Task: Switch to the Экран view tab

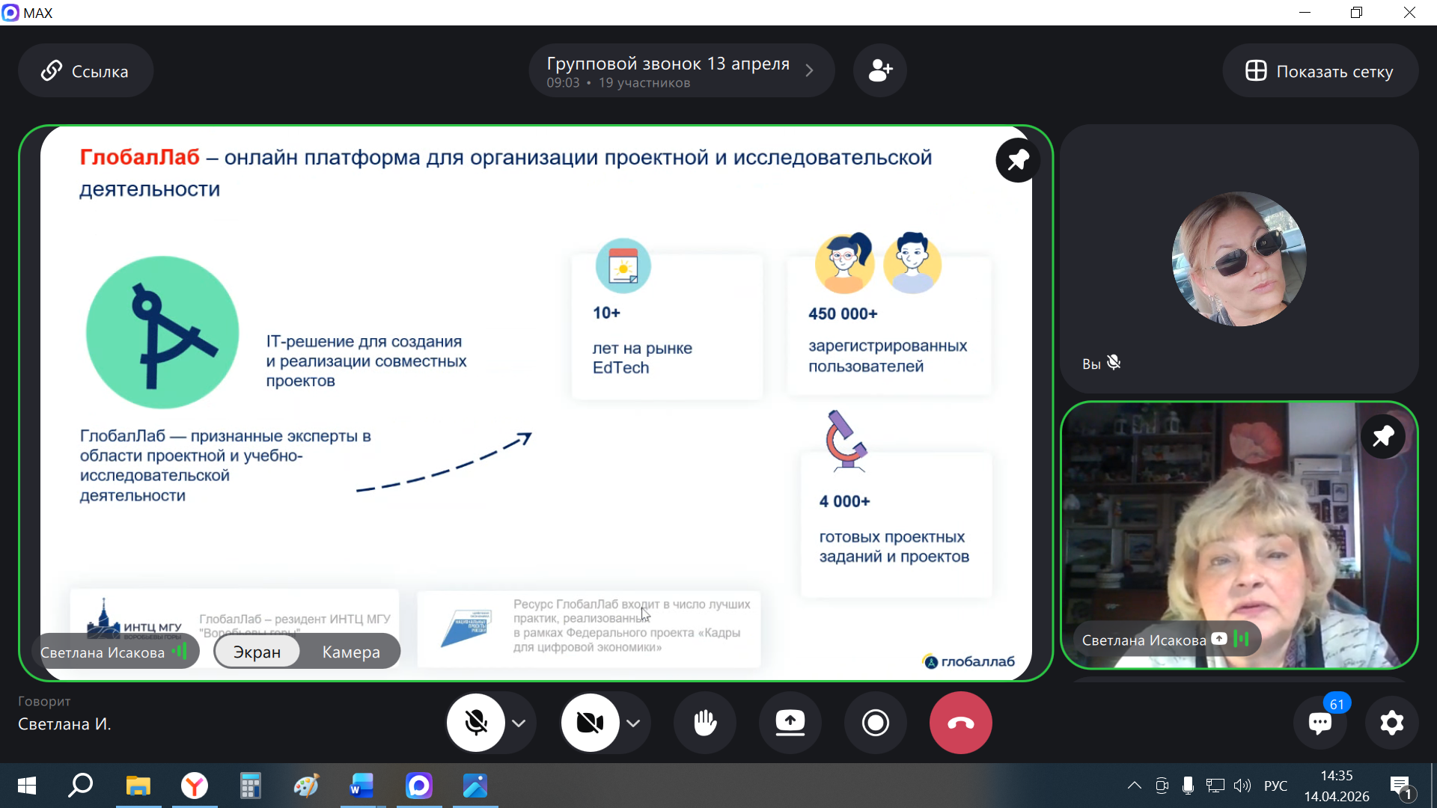Action: pyautogui.click(x=257, y=652)
